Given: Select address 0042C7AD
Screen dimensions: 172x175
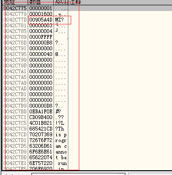Looking at the screenshot, I should 16,88.
